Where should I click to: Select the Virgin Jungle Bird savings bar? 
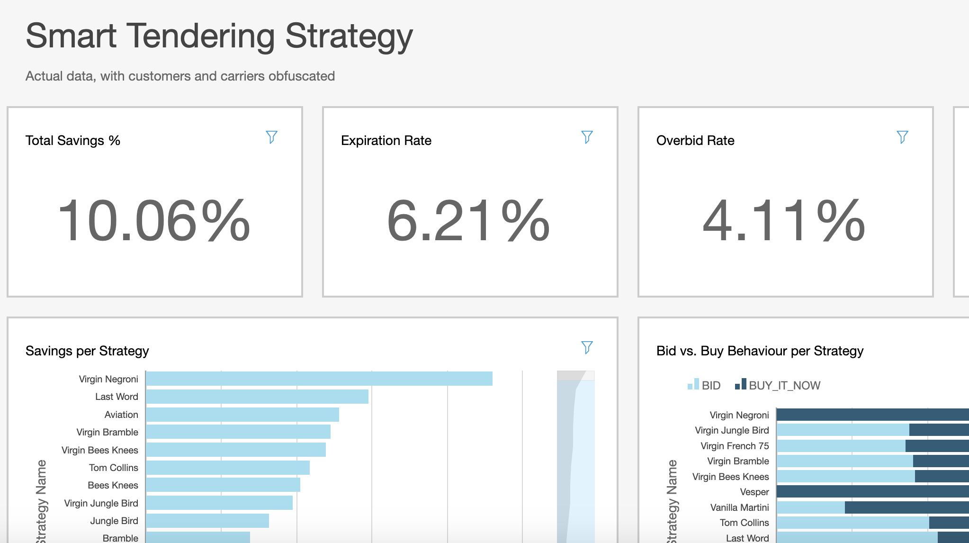point(219,503)
